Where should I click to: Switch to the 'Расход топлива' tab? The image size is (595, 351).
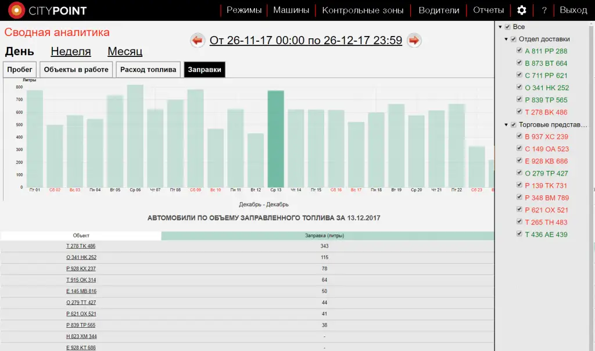148,70
